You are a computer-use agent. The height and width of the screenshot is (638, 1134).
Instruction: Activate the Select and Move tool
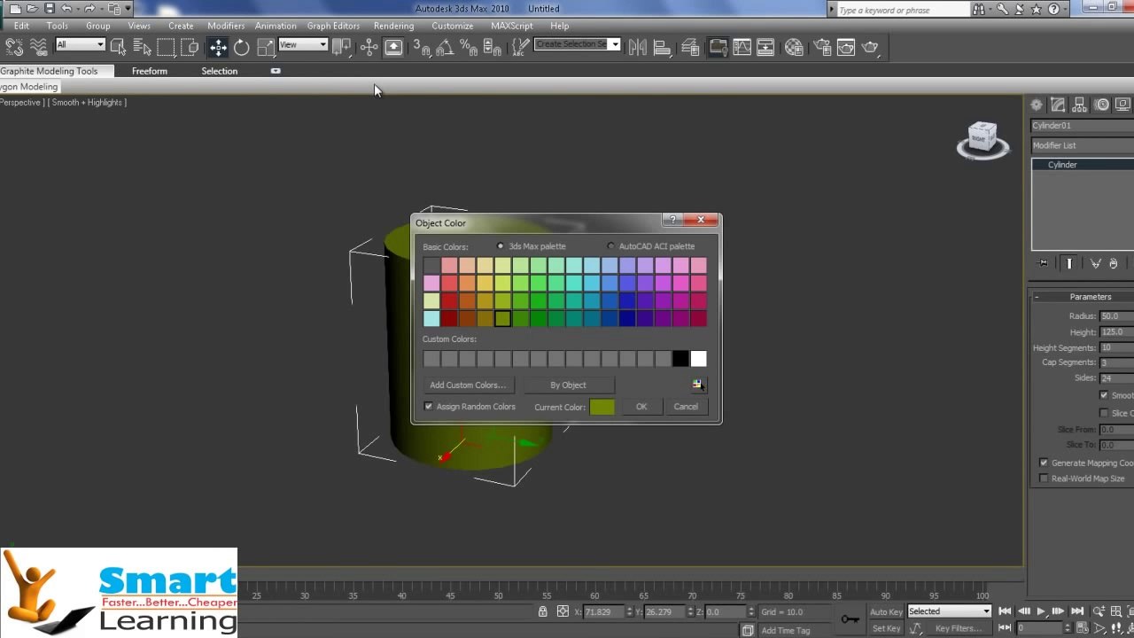[218, 47]
